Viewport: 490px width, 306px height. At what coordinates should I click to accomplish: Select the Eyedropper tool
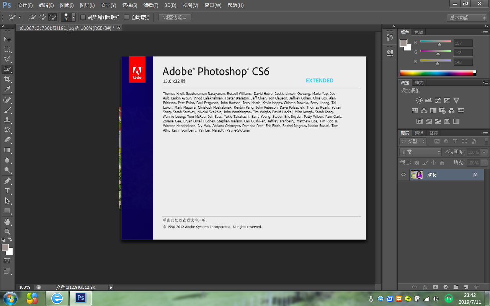[7, 90]
